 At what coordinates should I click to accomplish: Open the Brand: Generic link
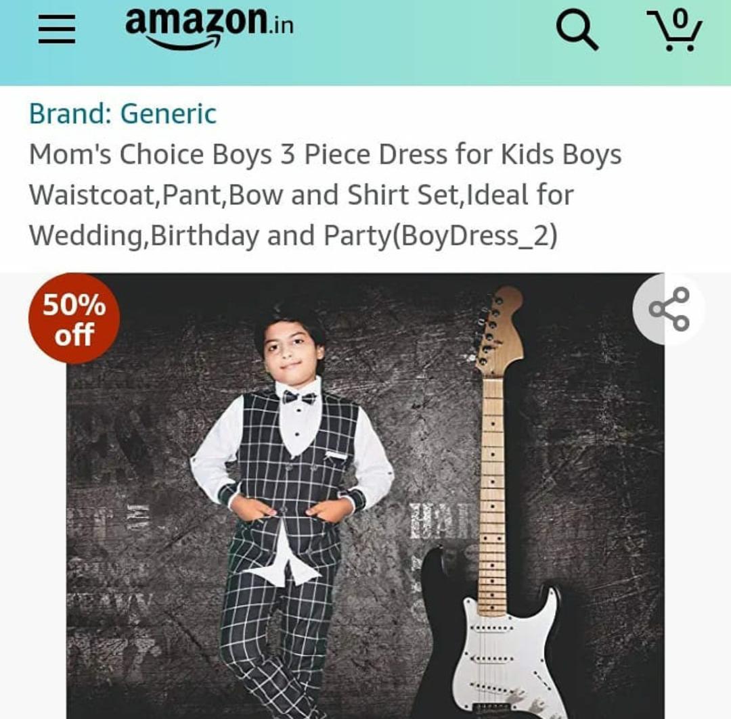123,114
